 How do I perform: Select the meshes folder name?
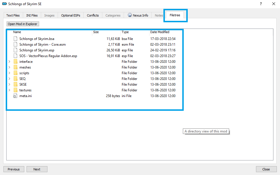25,67
